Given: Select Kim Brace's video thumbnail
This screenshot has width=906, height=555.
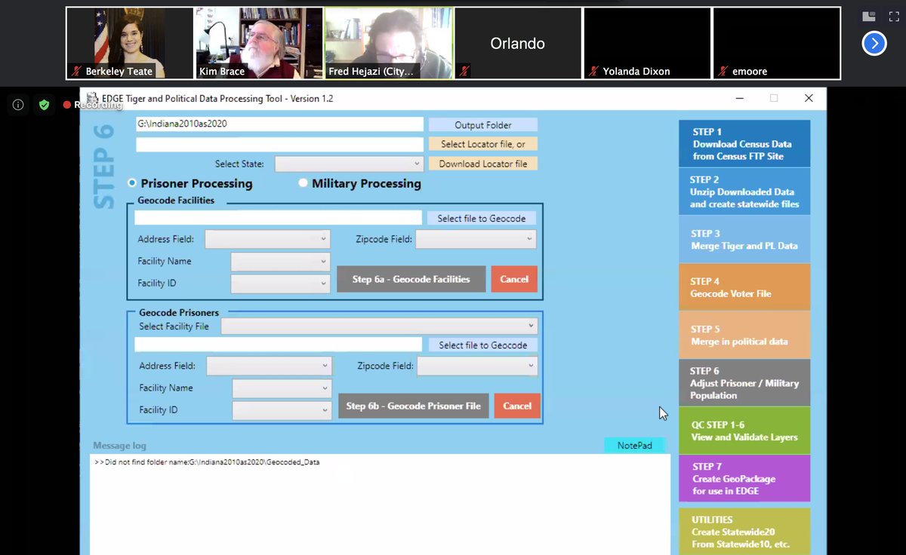Looking at the screenshot, I should [259, 43].
